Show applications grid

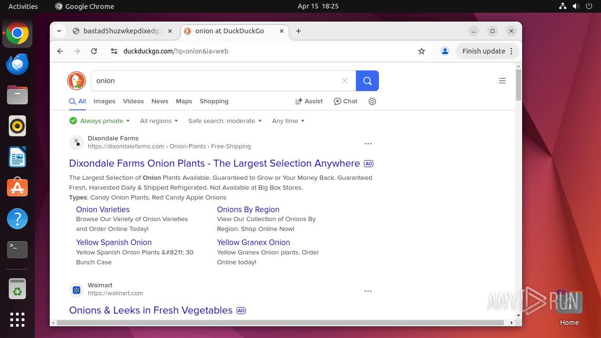(17, 320)
